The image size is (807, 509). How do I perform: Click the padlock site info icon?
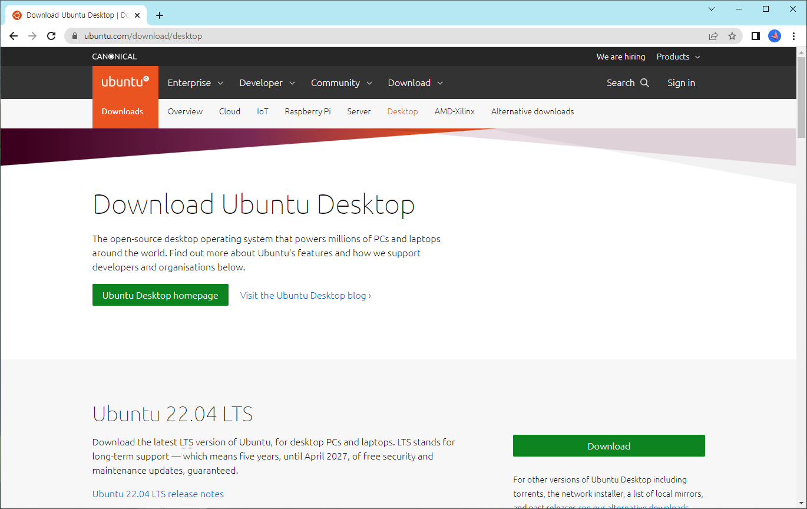click(x=74, y=36)
